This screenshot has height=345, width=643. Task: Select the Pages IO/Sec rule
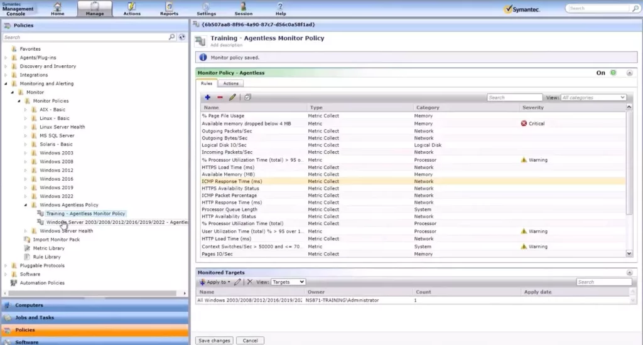[413, 254]
